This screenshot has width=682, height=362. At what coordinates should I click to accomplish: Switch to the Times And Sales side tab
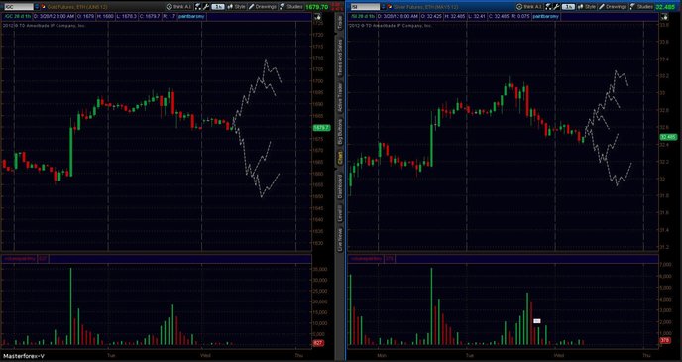click(340, 58)
